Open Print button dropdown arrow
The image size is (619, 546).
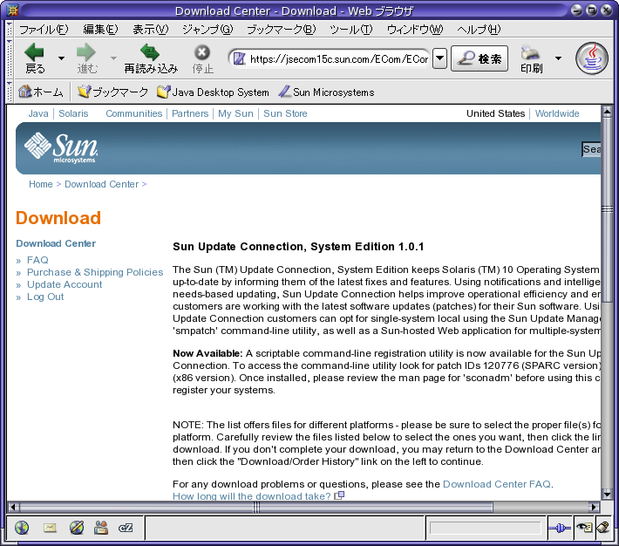click(558, 58)
